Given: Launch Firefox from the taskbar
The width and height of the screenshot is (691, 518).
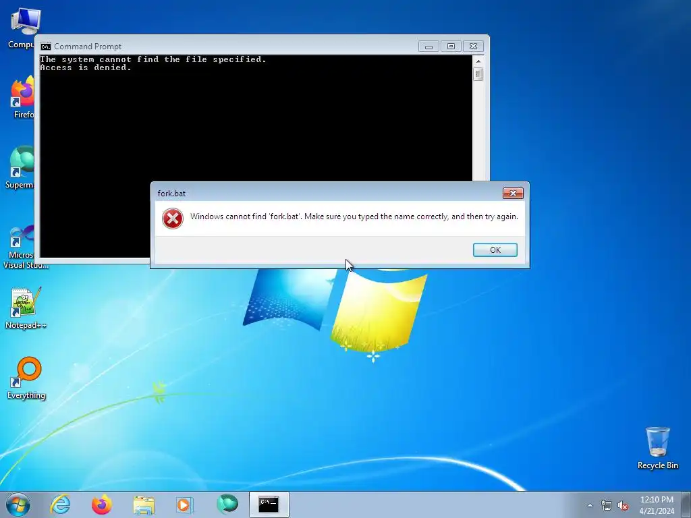Looking at the screenshot, I should [102, 505].
